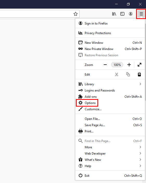Select Find in This Page... entry
The height and width of the screenshot is (183, 146).
pos(110,141)
